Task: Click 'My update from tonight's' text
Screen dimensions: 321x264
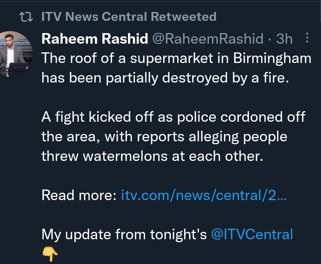Action: [124, 234]
